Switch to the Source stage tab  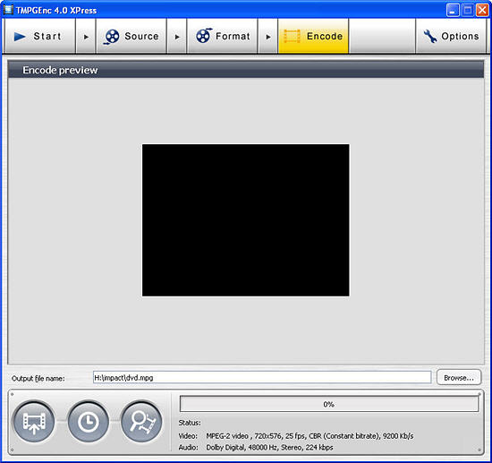tap(131, 37)
